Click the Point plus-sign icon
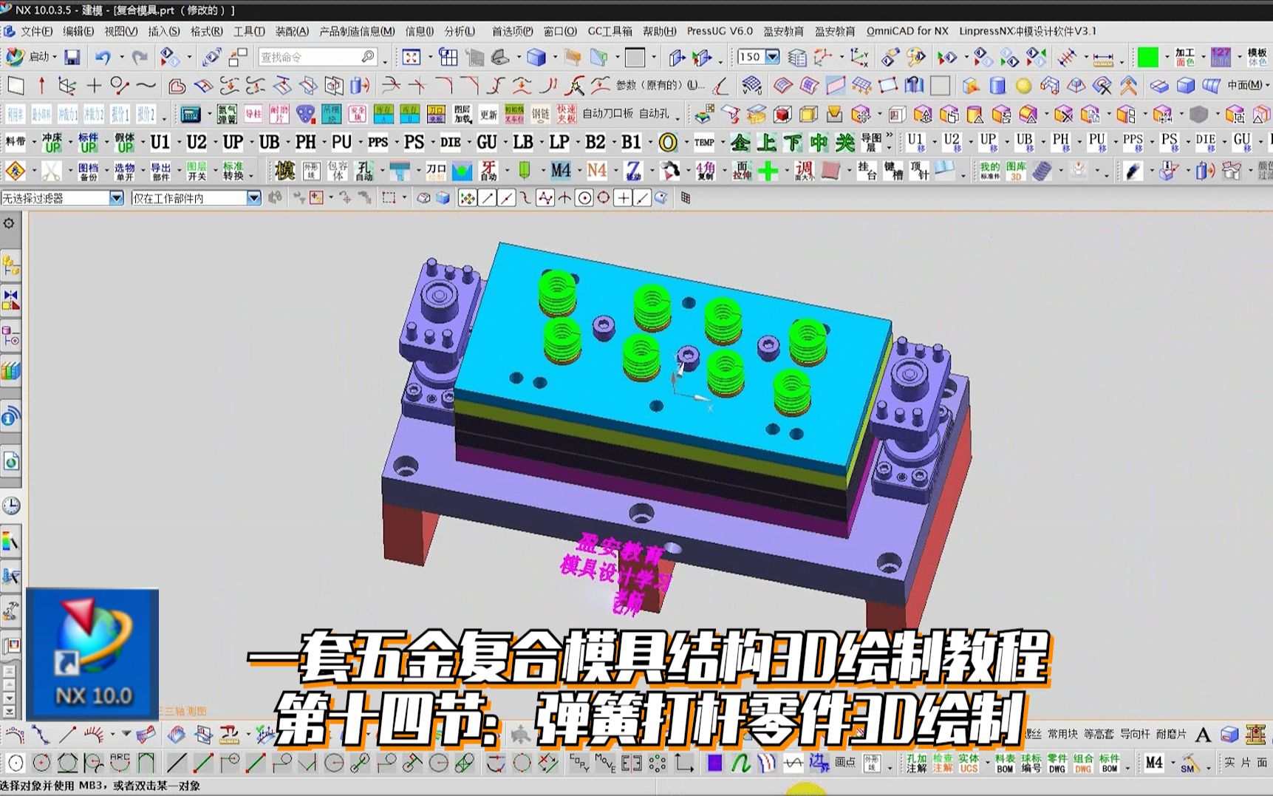Image resolution: width=1273 pixels, height=796 pixels. click(94, 86)
